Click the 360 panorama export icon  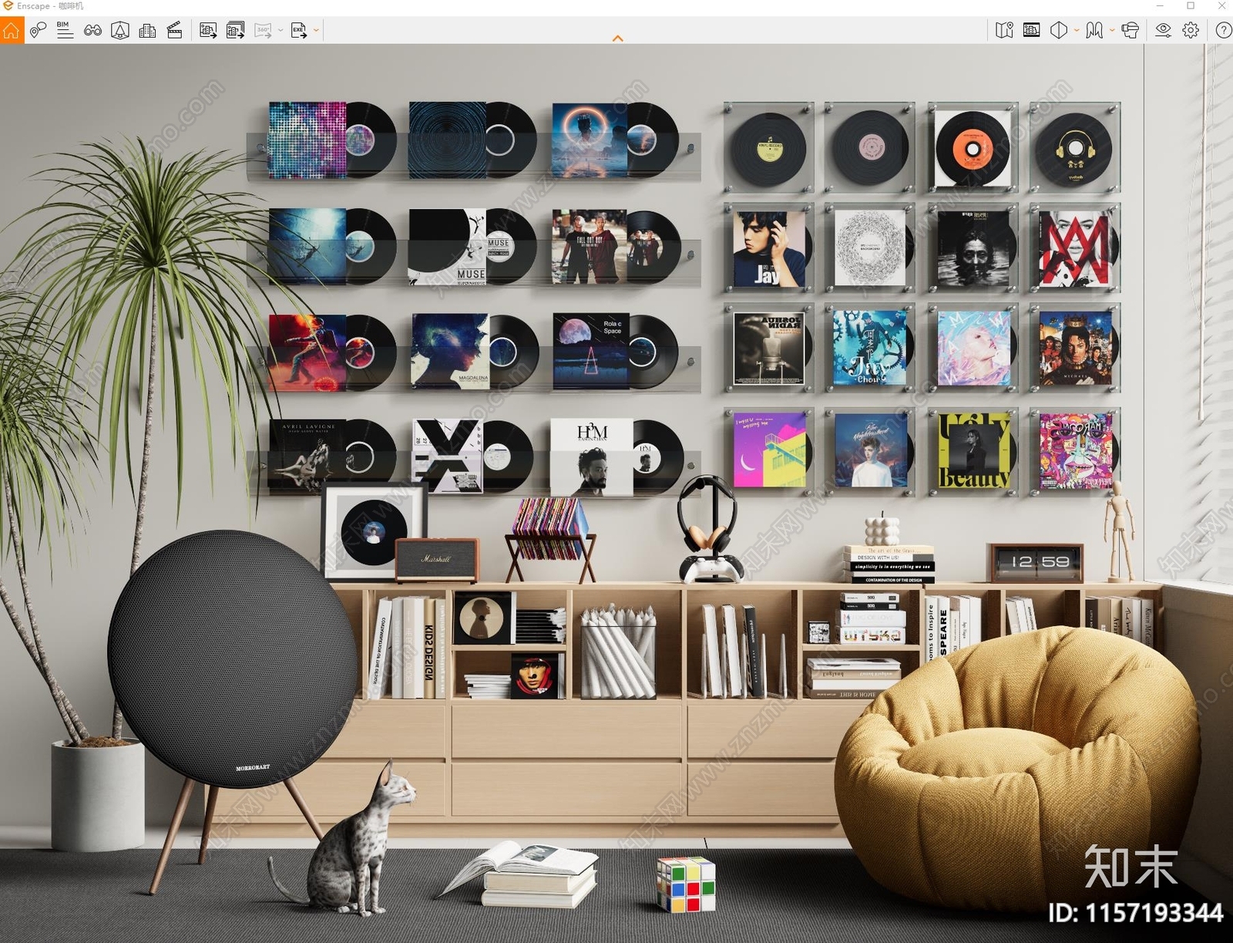[263, 30]
